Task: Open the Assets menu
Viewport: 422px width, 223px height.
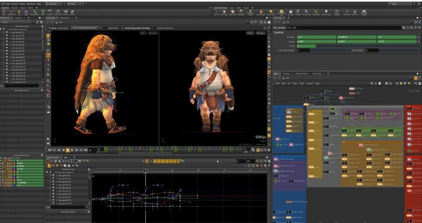Action: [x=22, y=4]
